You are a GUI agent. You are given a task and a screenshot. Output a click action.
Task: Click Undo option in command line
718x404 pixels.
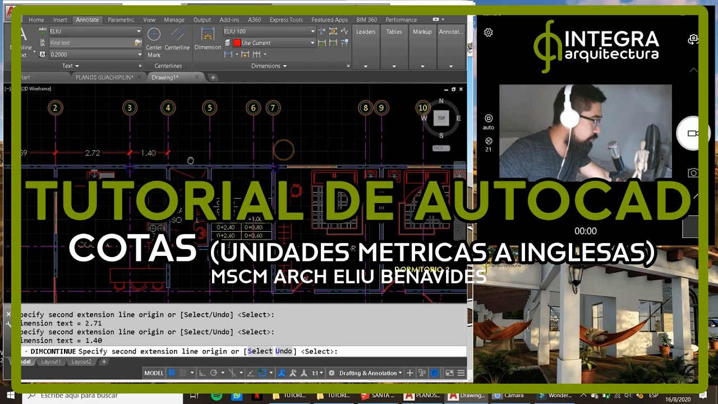[284, 351]
